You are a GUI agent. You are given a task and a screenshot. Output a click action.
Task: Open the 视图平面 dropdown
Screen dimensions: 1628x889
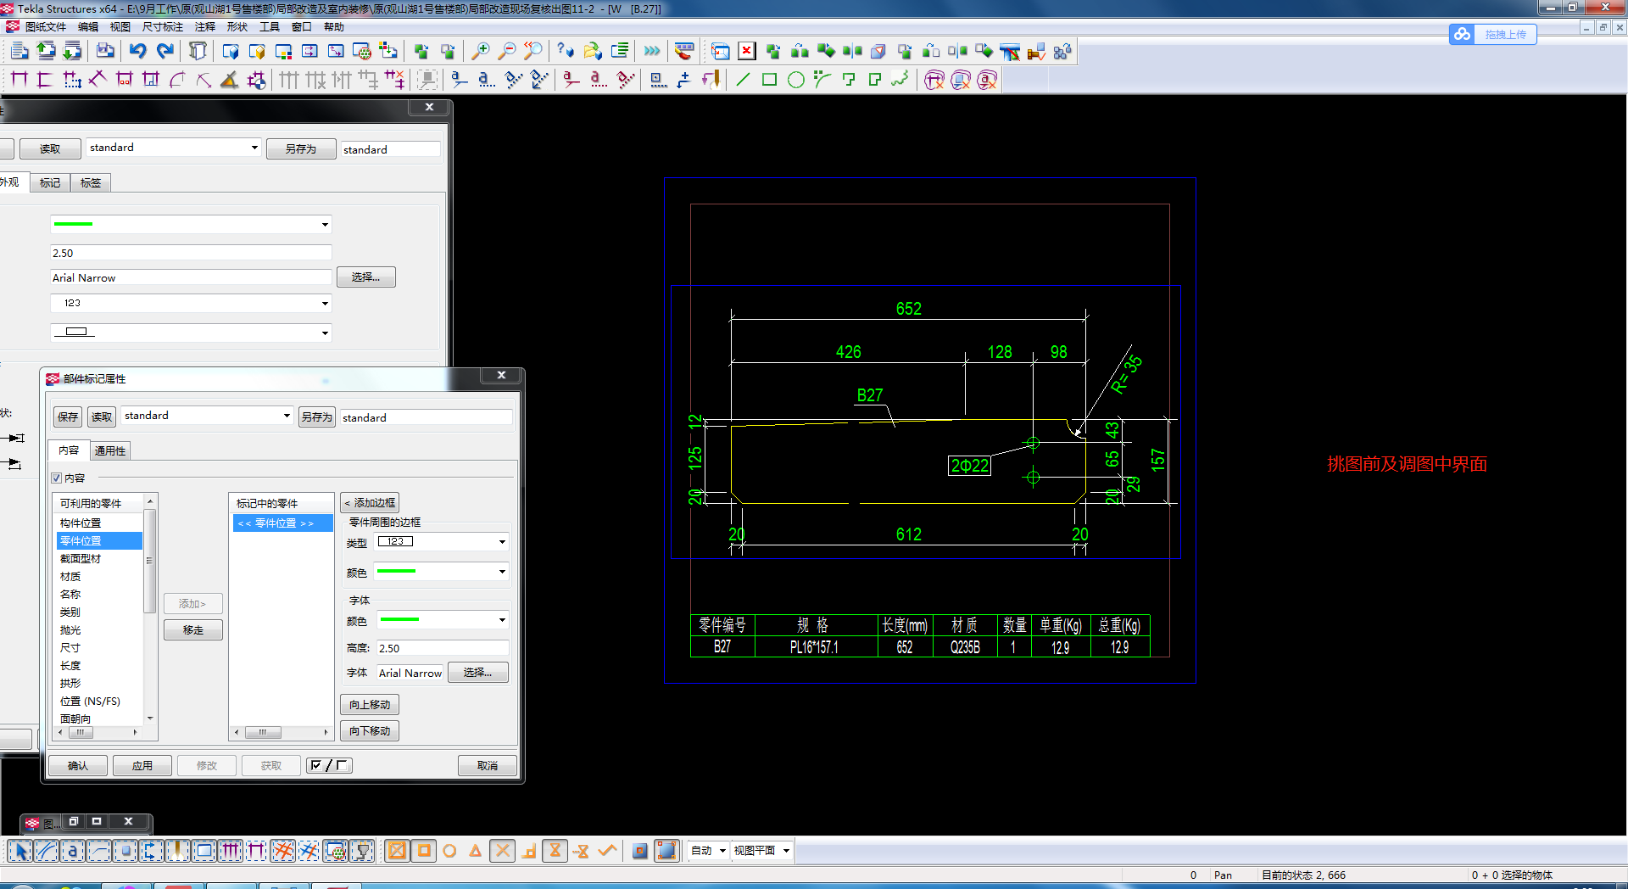coord(761,851)
